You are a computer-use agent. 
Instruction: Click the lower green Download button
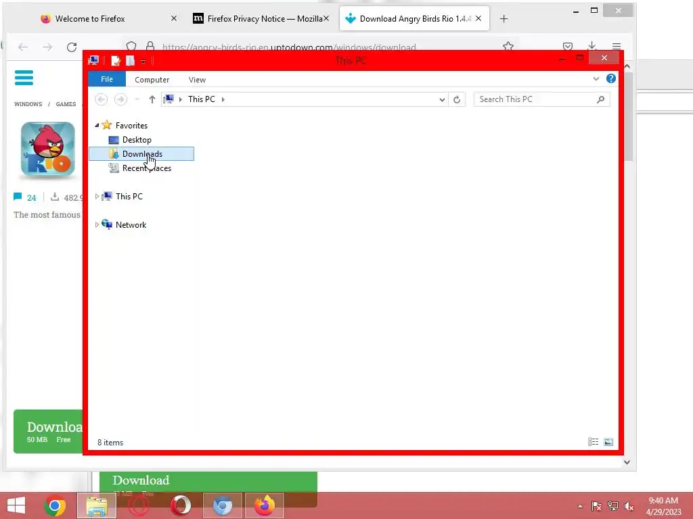coord(208,481)
